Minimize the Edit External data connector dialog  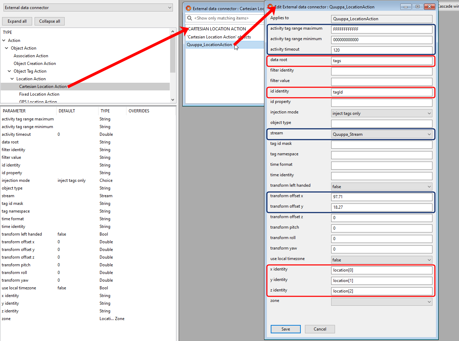click(x=406, y=7)
